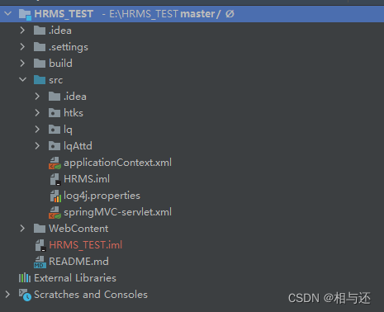Collapse the src folder
This screenshot has height=312, width=384.
pos(23,79)
